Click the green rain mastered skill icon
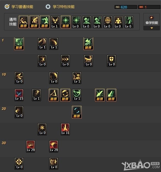Screen dimensions: 161x172 19,44
